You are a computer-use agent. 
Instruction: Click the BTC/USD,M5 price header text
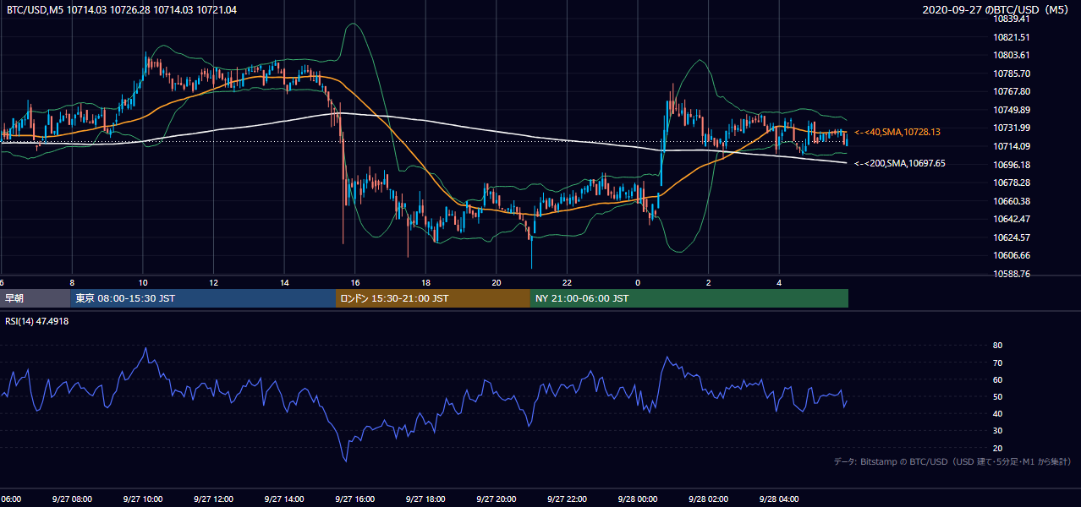pos(122,9)
